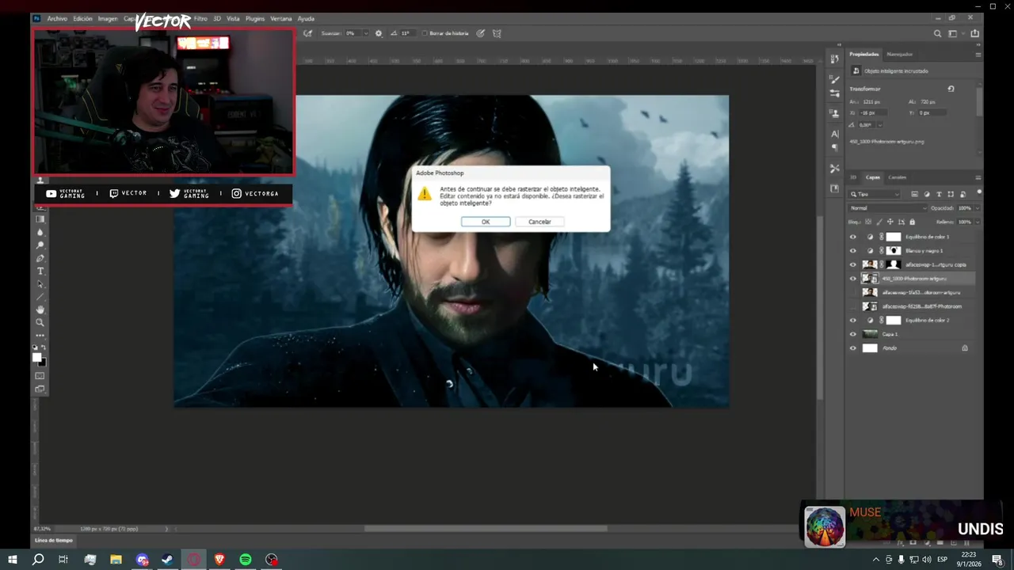Hide the afaceswap artguru copia layer
Viewport: 1014px width, 570px height.
point(852,264)
